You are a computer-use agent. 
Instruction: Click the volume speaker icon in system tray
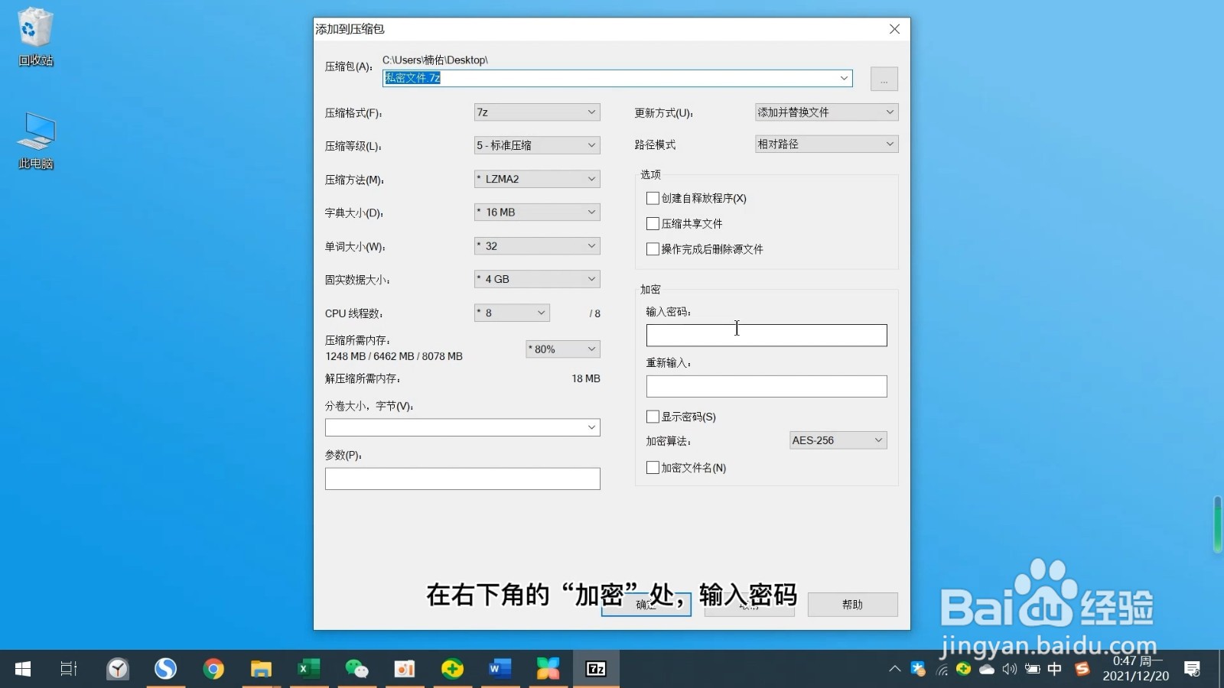pyautogui.click(x=1009, y=668)
